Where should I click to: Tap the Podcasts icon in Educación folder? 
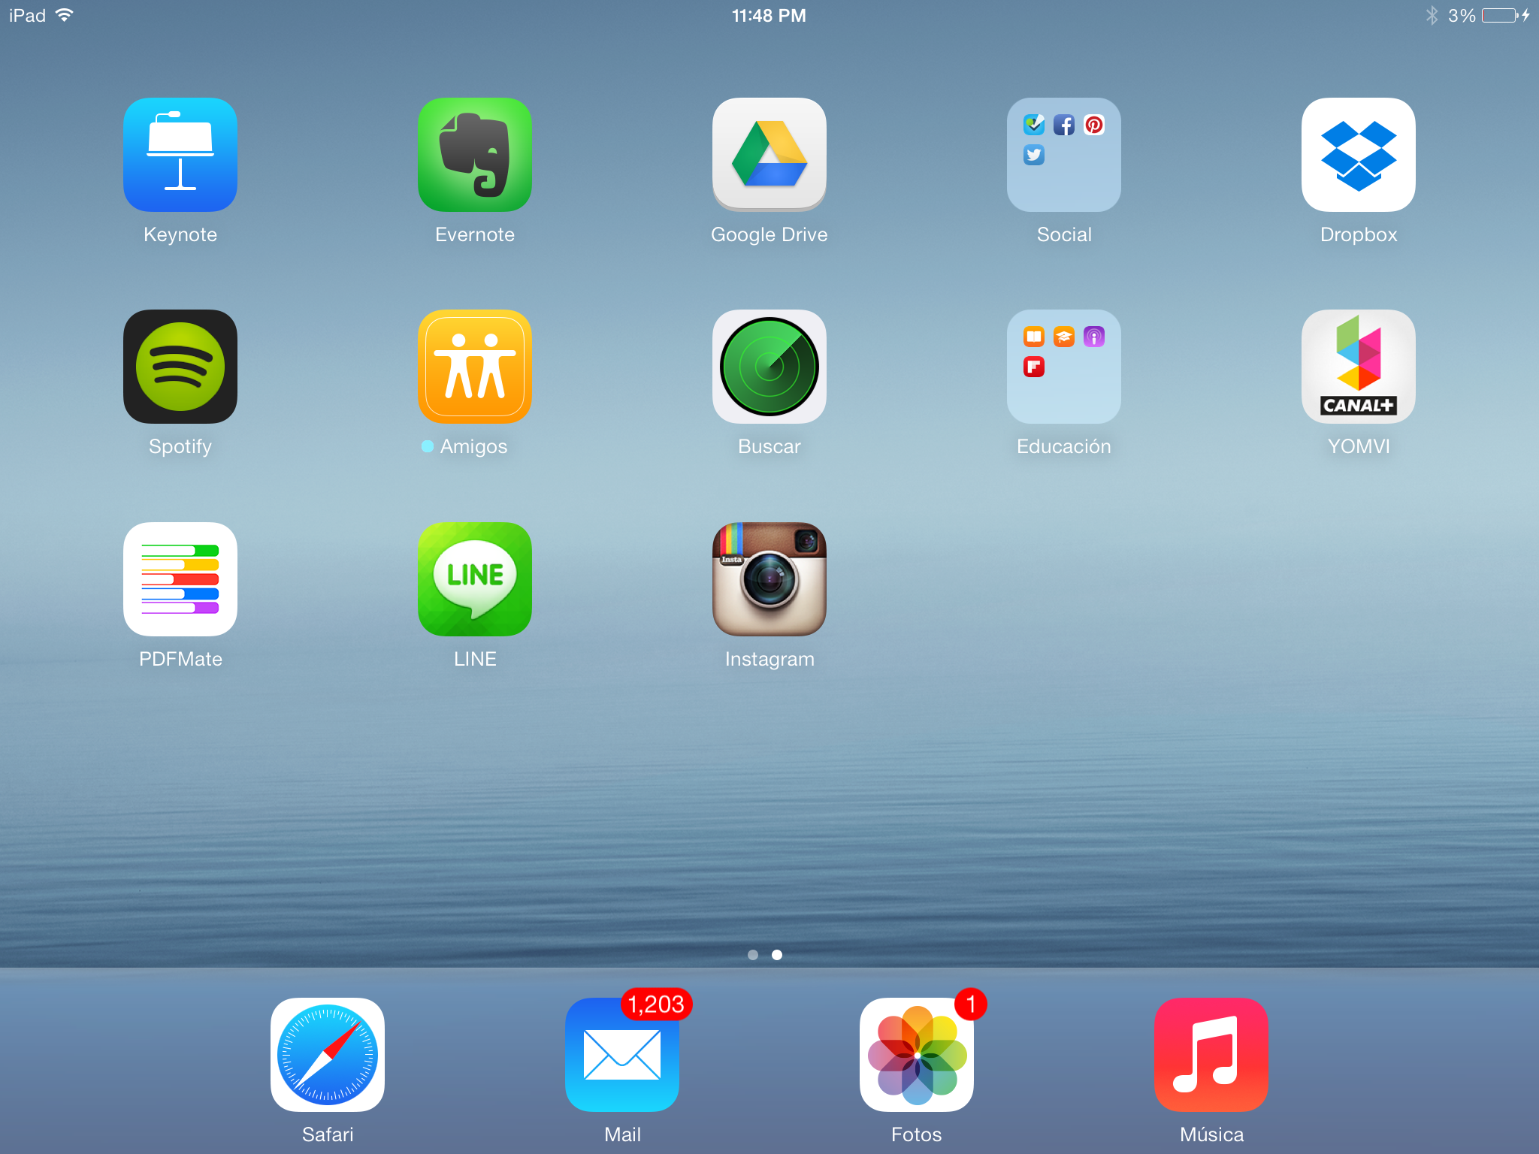(1094, 337)
